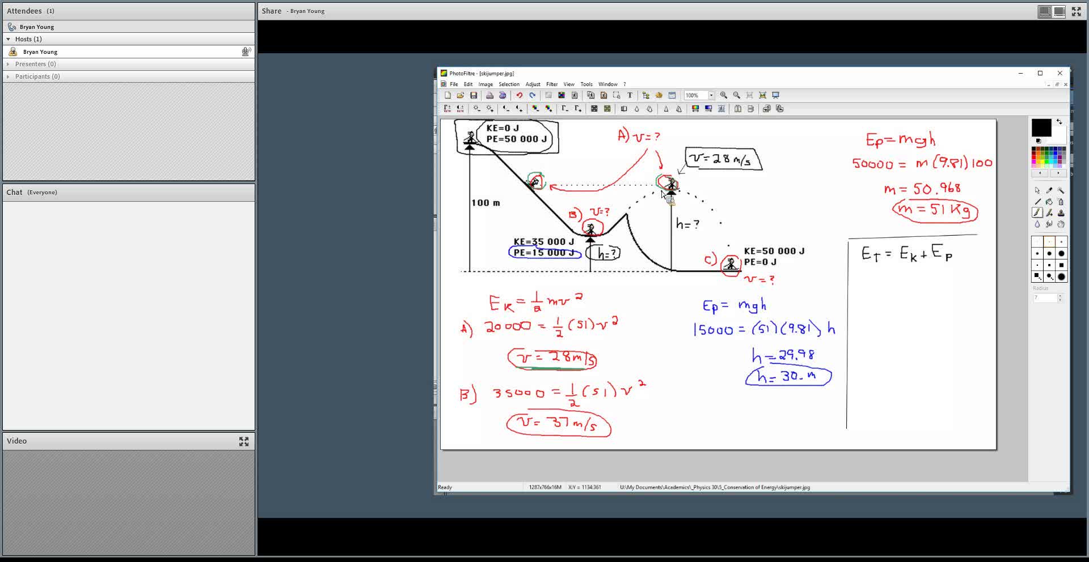Open the Adjust menu
The height and width of the screenshot is (562, 1089).
[533, 84]
